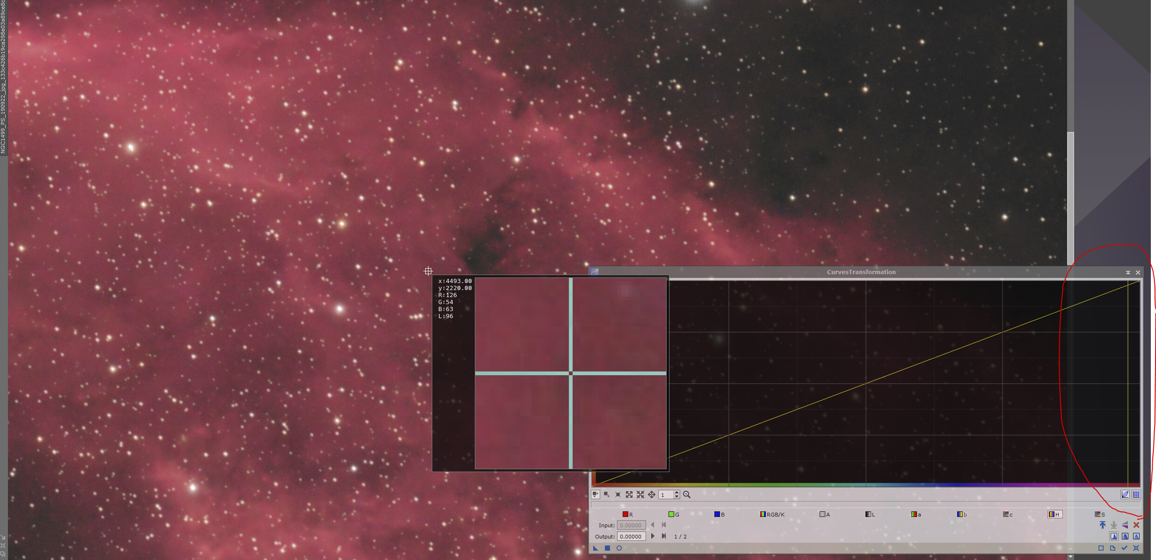Click the New Instance triangle icon
The width and height of the screenshot is (1156, 560).
coord(596,548)
